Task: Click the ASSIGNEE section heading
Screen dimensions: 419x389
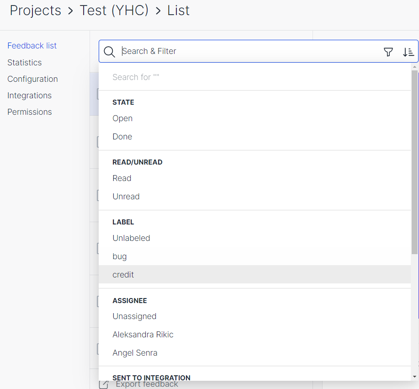Action: click(130, 301)
